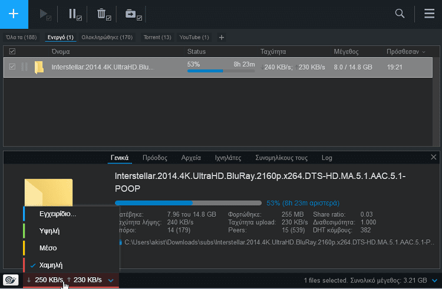Show the Όλα τα (188) tab
Screen dimensions: 442x289
click(x=21, y=37)
